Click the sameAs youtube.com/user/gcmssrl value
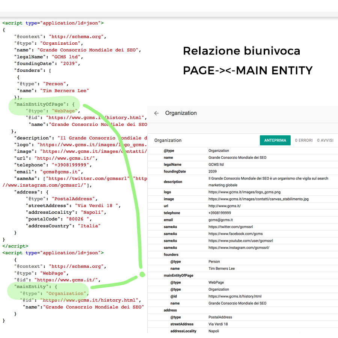This screenshot has height=338, width=338. (241, 241)
